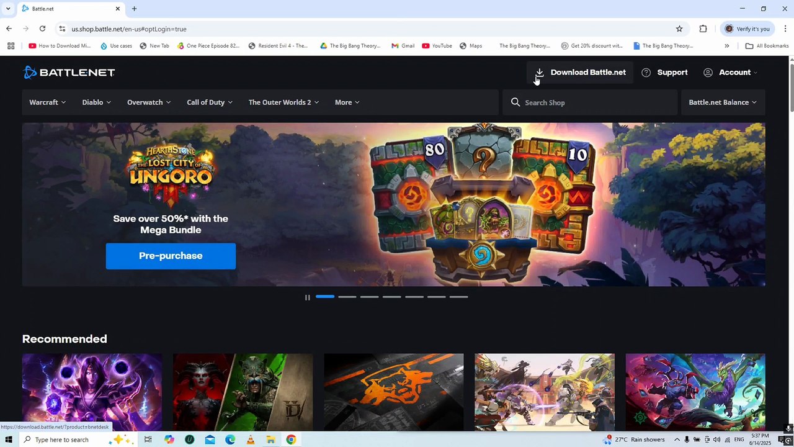This screenshot has width=794, height=447.
Task: Open the browser Extensions puzzle icon
Action: [x=703, y=29]
